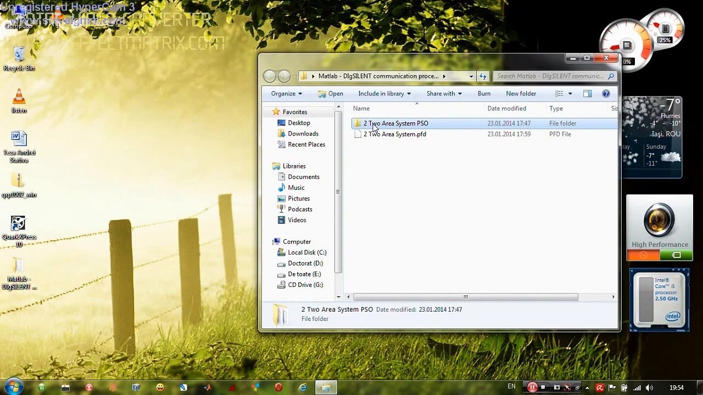Select the Matlab - DIgSILENT desktop folder
Screen dimensions: 703x395
pyautogui.click(x=19, y=274)
